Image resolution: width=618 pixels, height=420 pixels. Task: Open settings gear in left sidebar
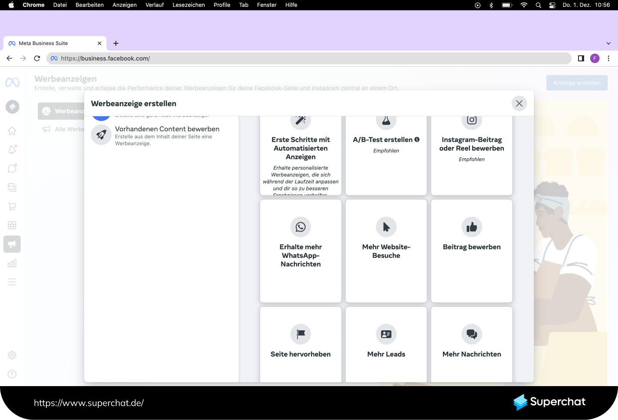pos(12,355)
